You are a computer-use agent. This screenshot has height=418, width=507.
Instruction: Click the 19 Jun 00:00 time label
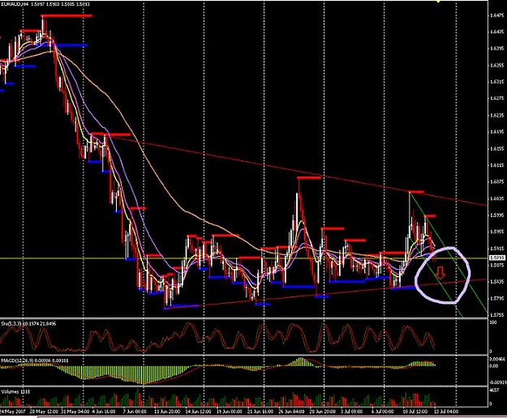[x=229, y=412]
